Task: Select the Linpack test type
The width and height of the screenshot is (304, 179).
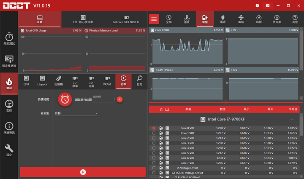Action: (x=42, y=81)
